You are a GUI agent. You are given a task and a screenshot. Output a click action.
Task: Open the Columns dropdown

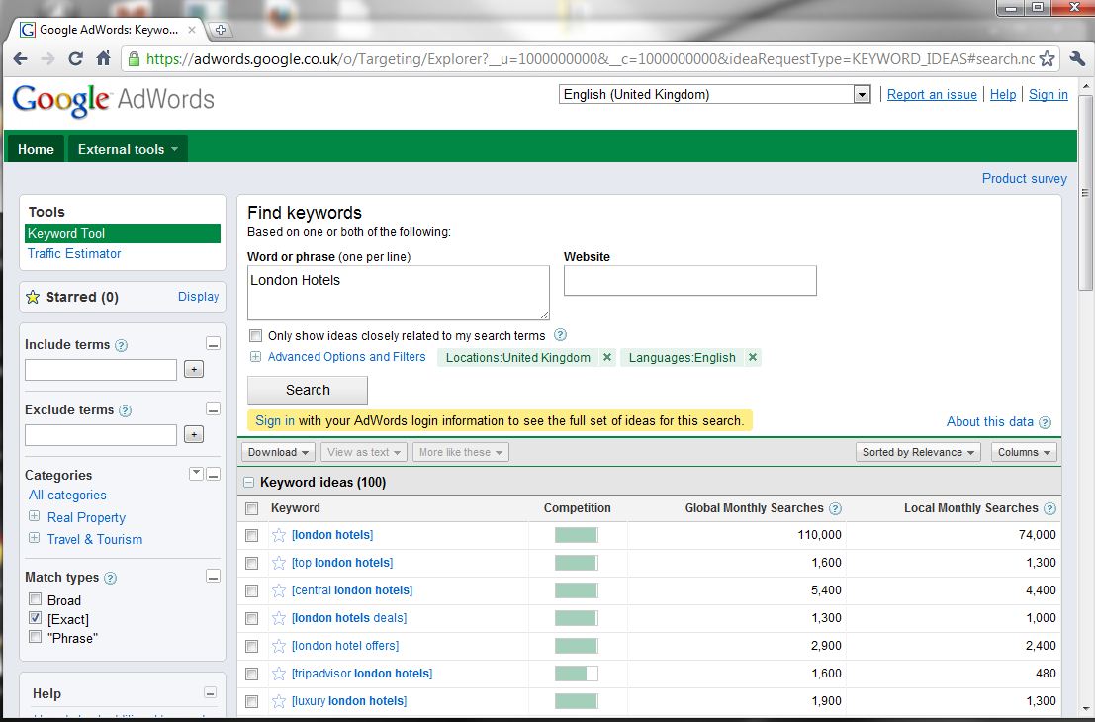click(x=1024, y=452)
